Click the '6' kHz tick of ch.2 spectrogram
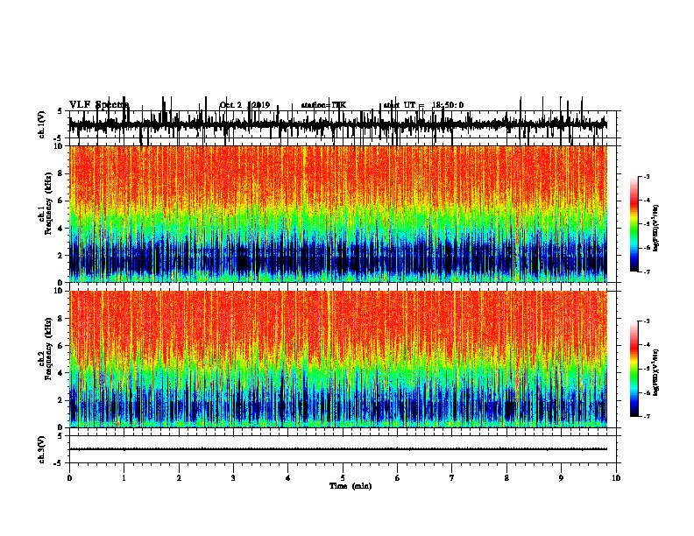Image resolution: width=694 pixels, height=536 pixels. 61,346
